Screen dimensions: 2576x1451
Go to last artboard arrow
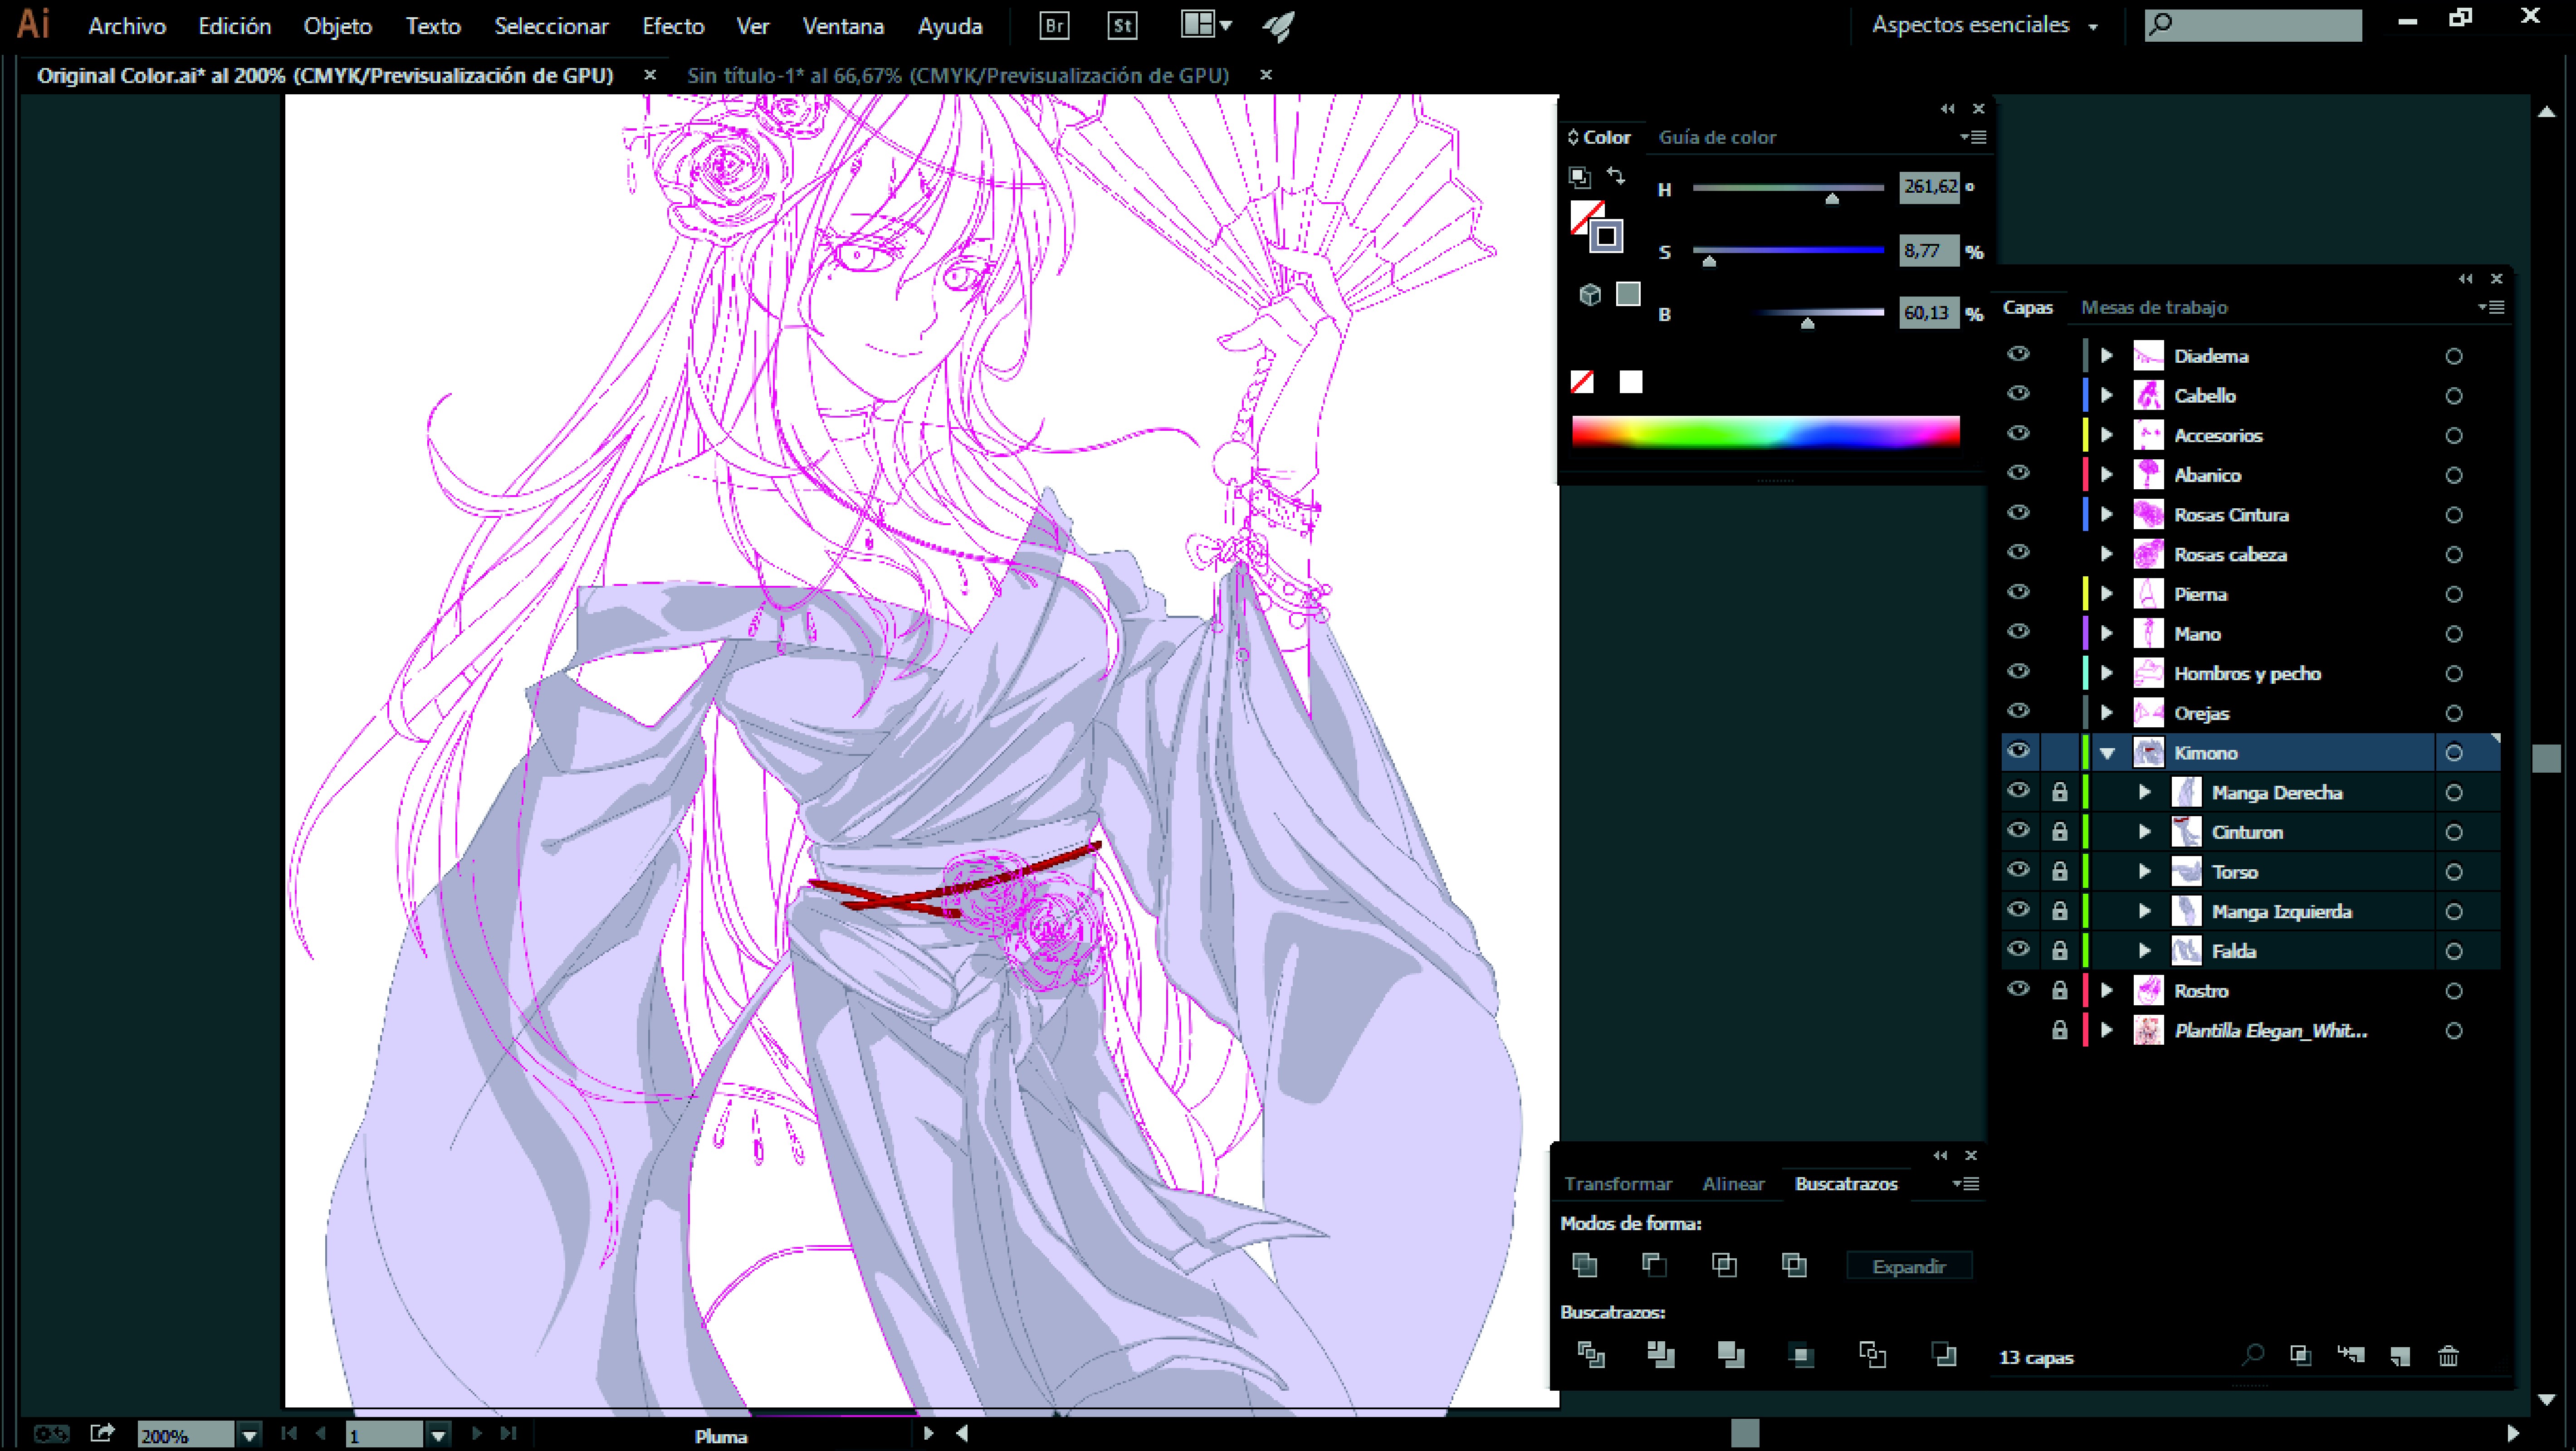pyautogui.click(x=508, y=1433)
